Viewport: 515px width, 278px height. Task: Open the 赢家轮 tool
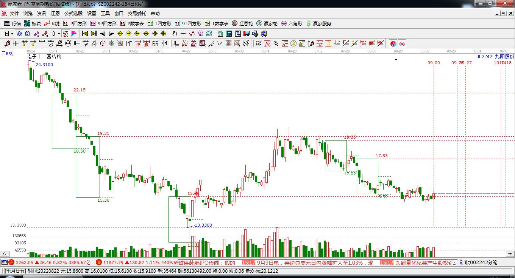point(267,23)
